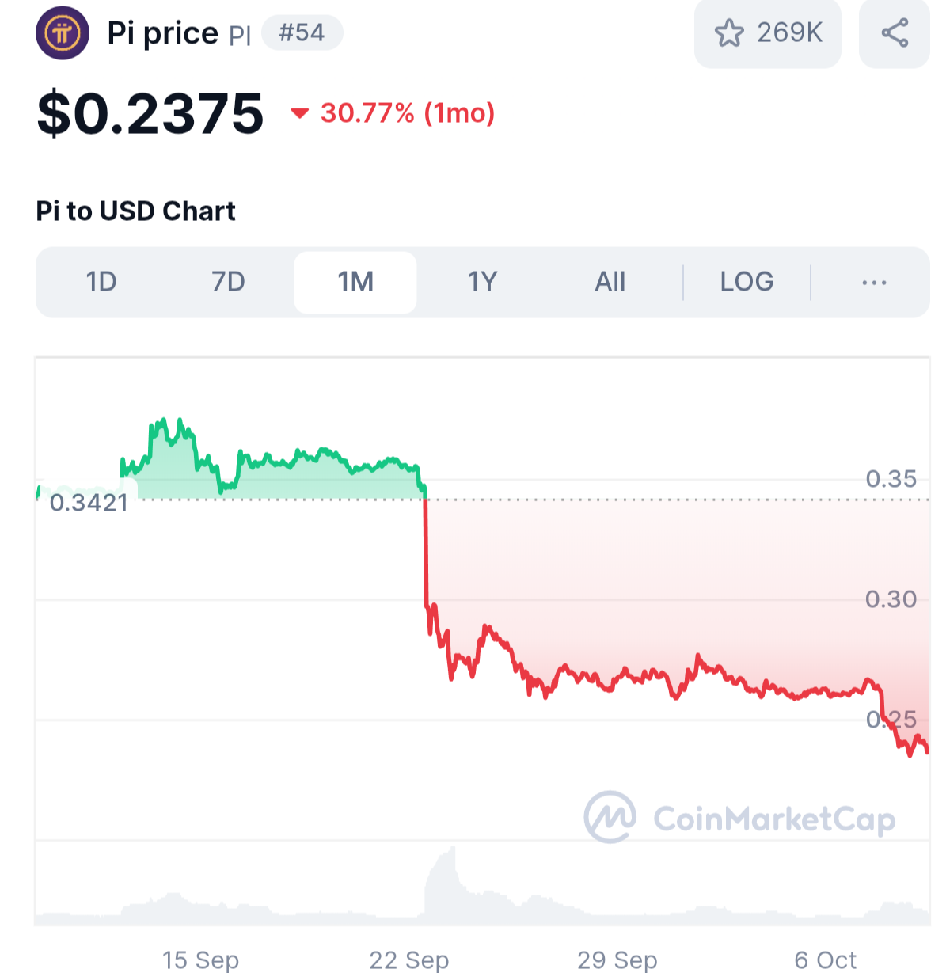
Task: Click the 0.3421 opening price label
Action: 89,503
